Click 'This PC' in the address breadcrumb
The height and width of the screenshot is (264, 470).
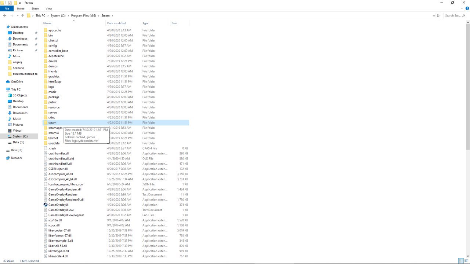[x=40, y=16]
